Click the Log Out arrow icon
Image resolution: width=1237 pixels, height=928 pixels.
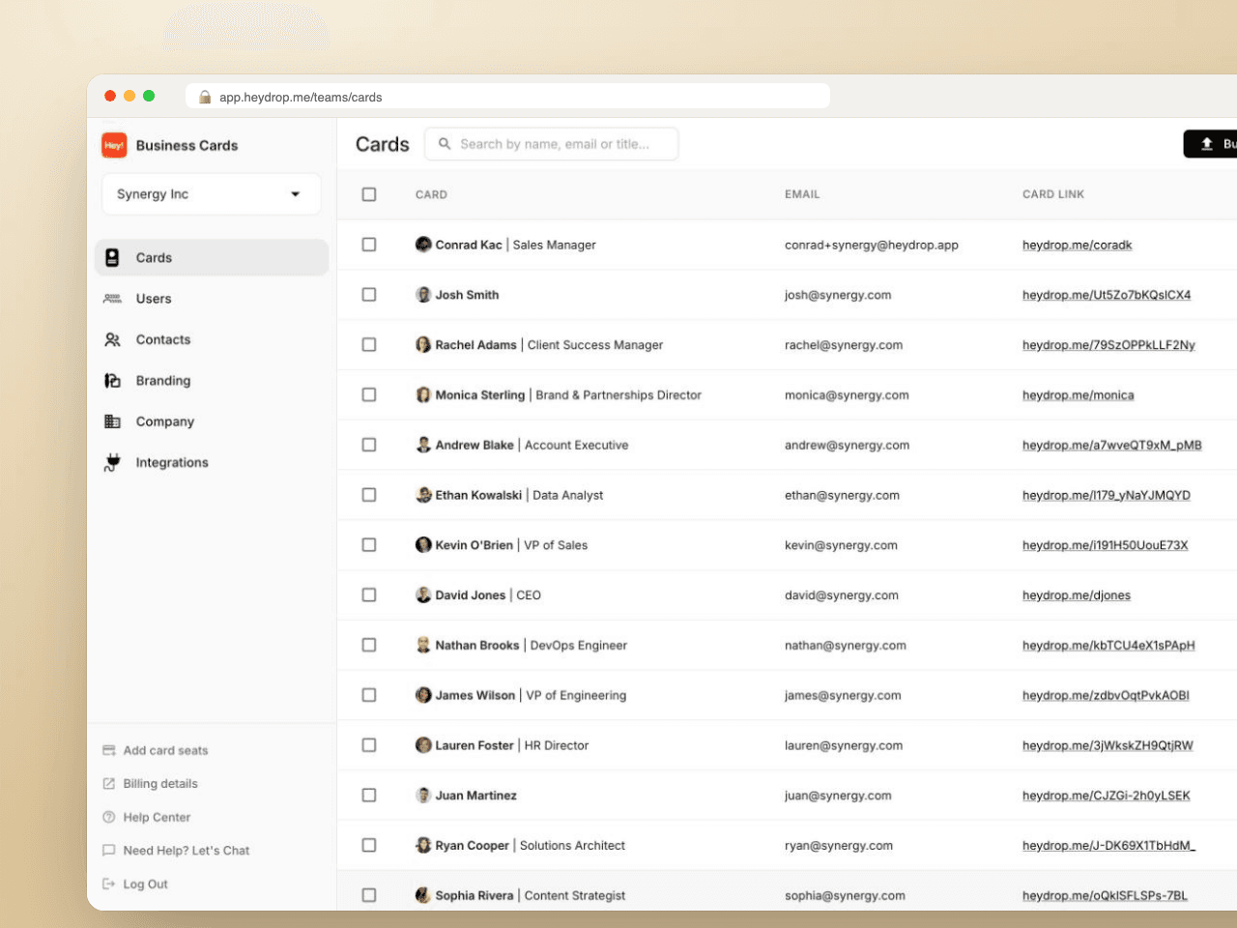109,884
